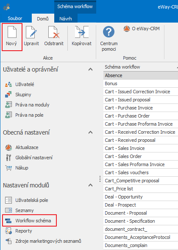This screenshot has width=178, height=250.
Task: Select Document - Proposal row
Action: coord(141,213)
